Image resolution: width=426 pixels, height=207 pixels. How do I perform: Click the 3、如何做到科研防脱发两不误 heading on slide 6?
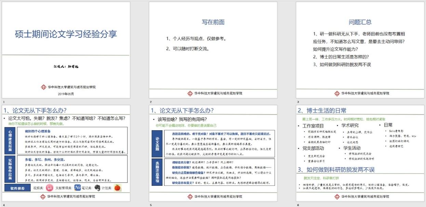[x=336, y=170]
